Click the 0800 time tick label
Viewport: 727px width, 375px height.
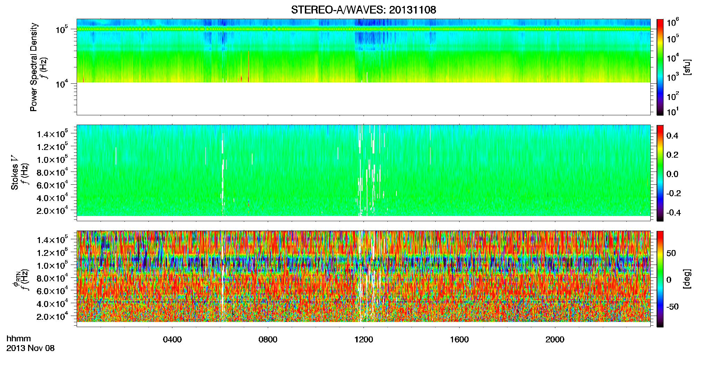tap(268, 340)
